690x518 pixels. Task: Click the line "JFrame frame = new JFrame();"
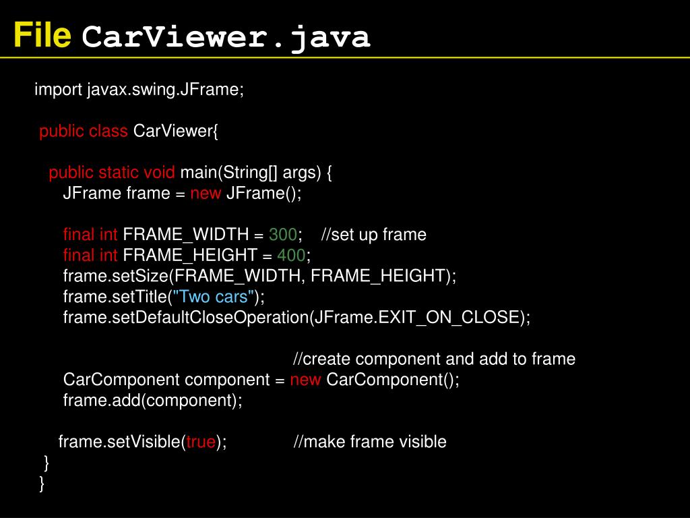pos(182,193)
